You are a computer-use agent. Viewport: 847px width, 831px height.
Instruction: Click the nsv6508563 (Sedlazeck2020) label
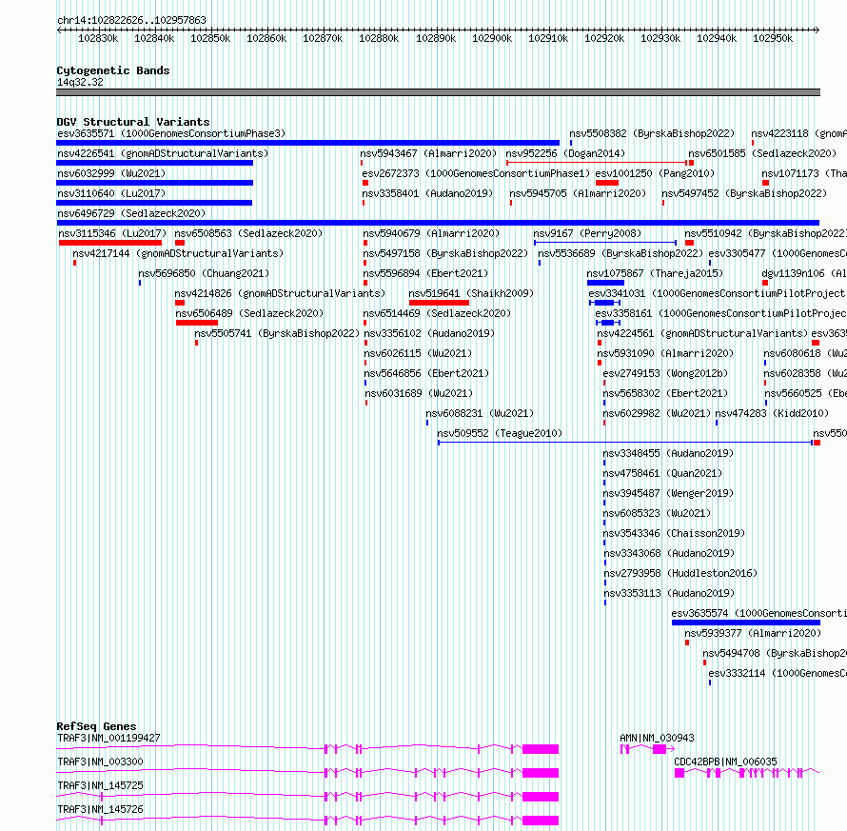point(248,233)
